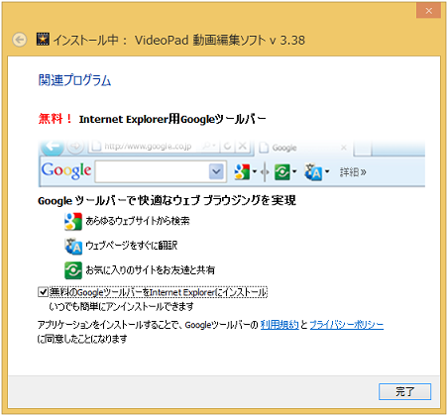
Task: Click the back arrow in the installer header
Action: tap(20, 40)
